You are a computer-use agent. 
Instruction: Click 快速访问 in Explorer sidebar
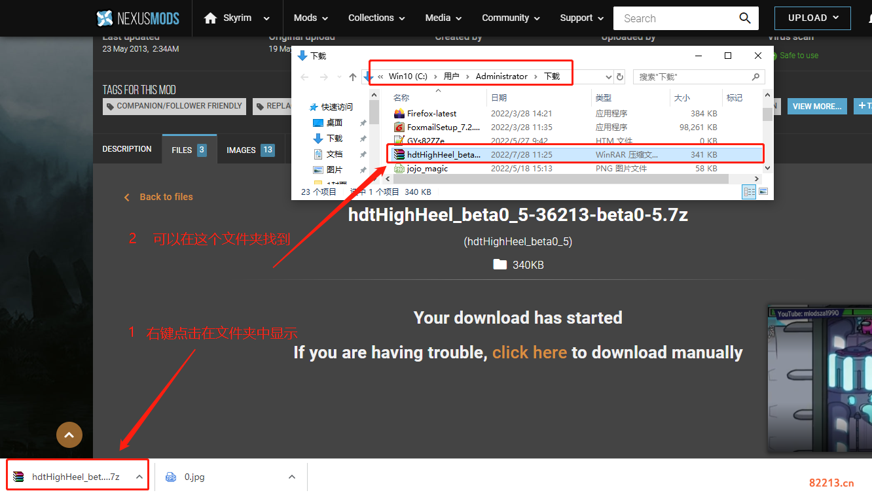click(336, 107)
